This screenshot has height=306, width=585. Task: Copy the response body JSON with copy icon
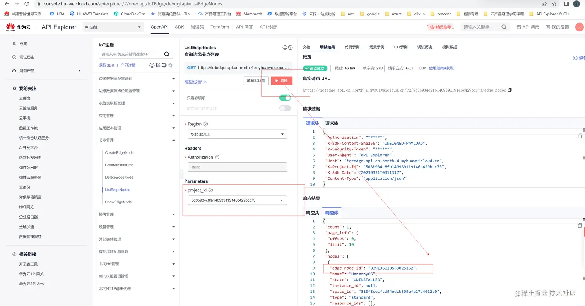tap(580, 226)
